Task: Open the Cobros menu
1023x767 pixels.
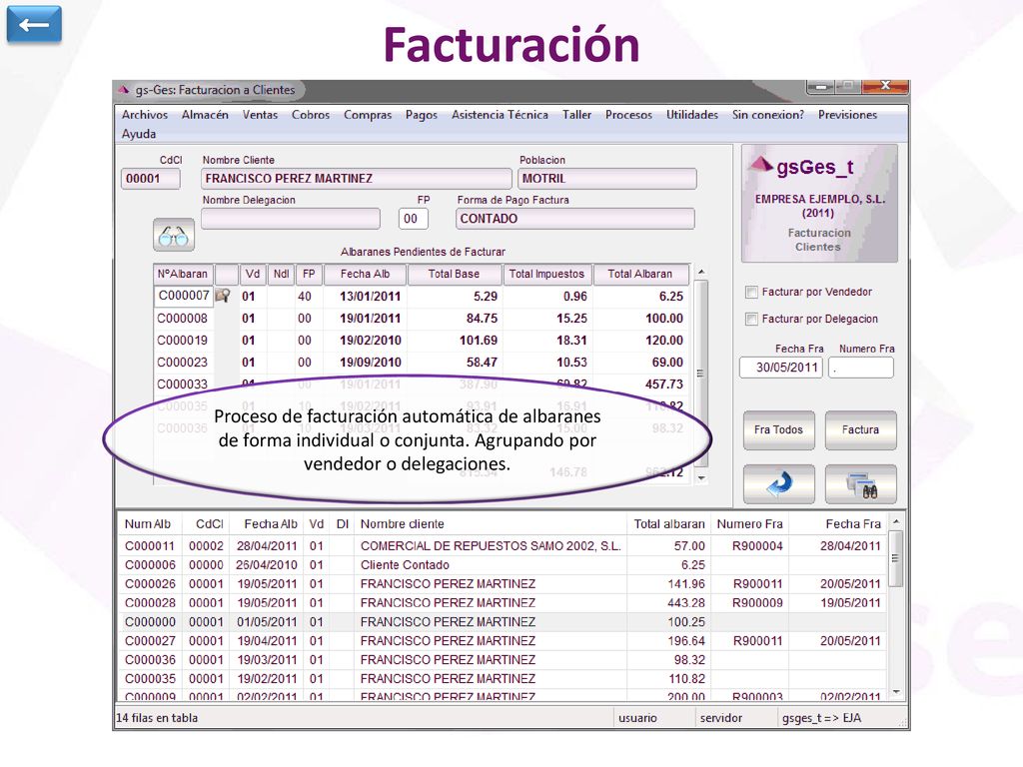Action: [x=311, y=115]
